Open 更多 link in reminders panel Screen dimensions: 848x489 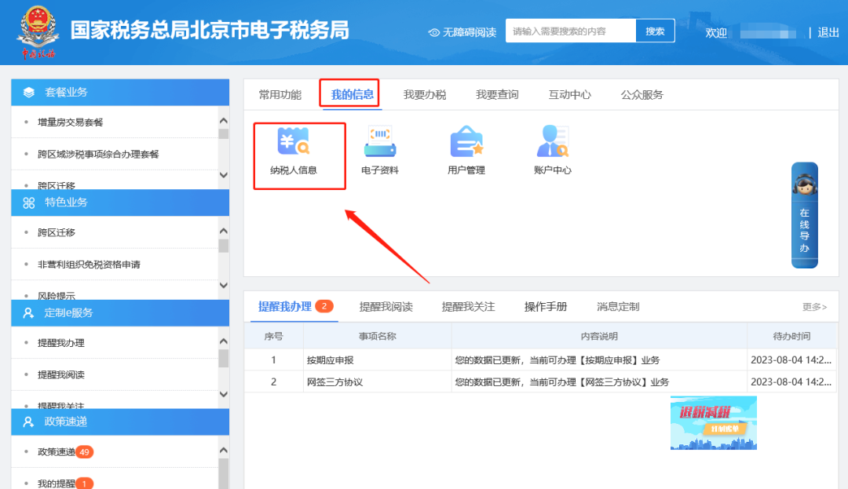(x=814, y=307)
